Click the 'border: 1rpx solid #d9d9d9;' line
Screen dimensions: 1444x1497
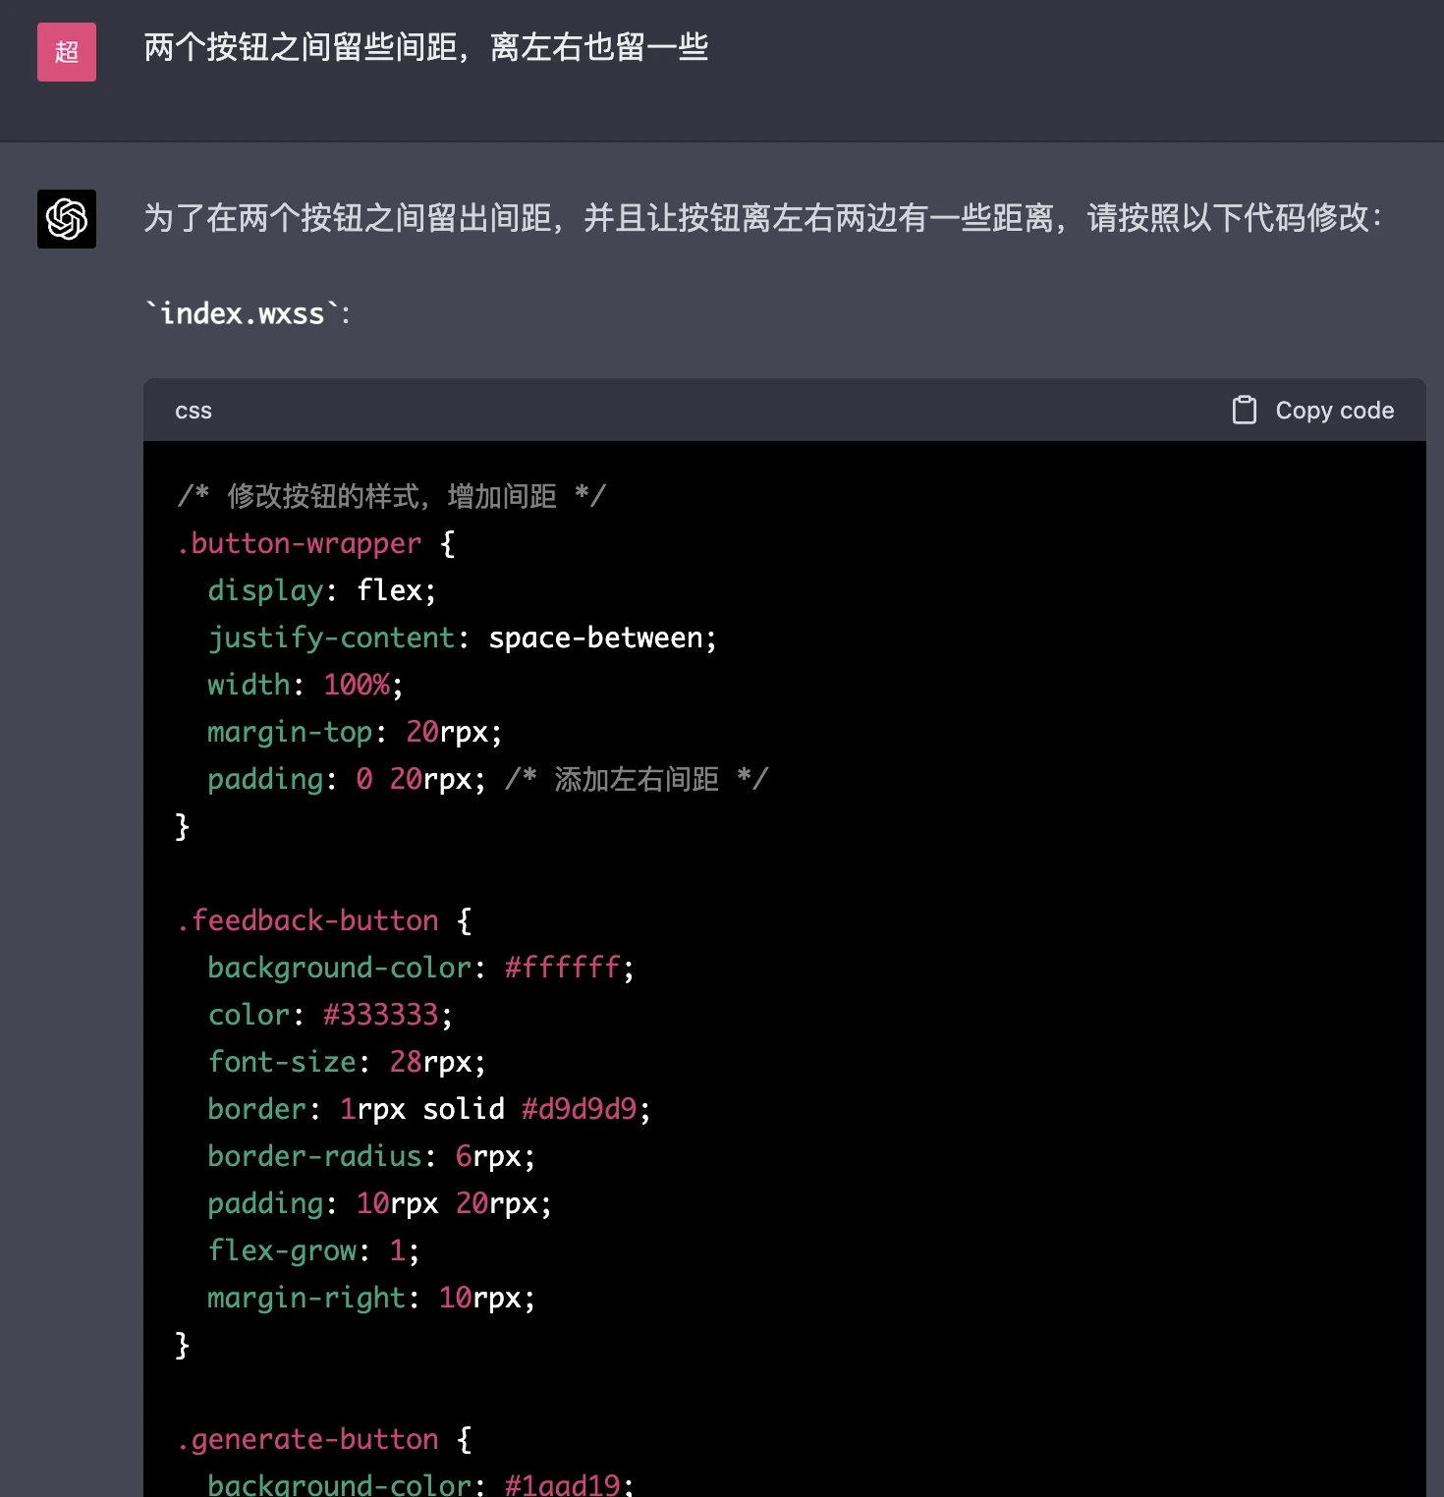tap(429, 1109)
